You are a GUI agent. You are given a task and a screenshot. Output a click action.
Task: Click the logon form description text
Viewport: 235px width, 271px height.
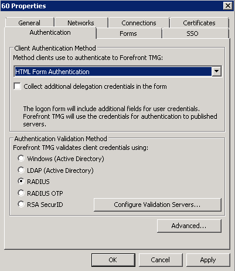pos(120,116)
